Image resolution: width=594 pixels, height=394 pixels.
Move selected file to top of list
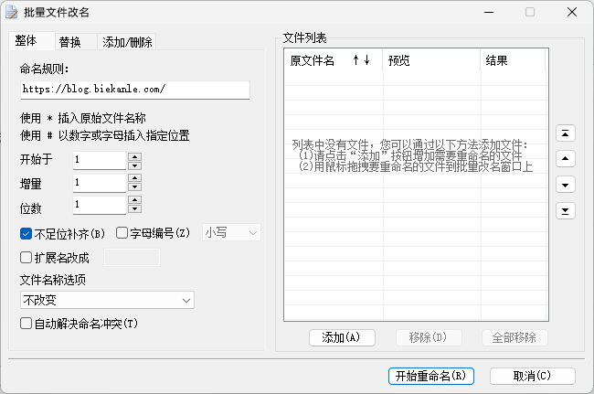click(x=565, y=133)
